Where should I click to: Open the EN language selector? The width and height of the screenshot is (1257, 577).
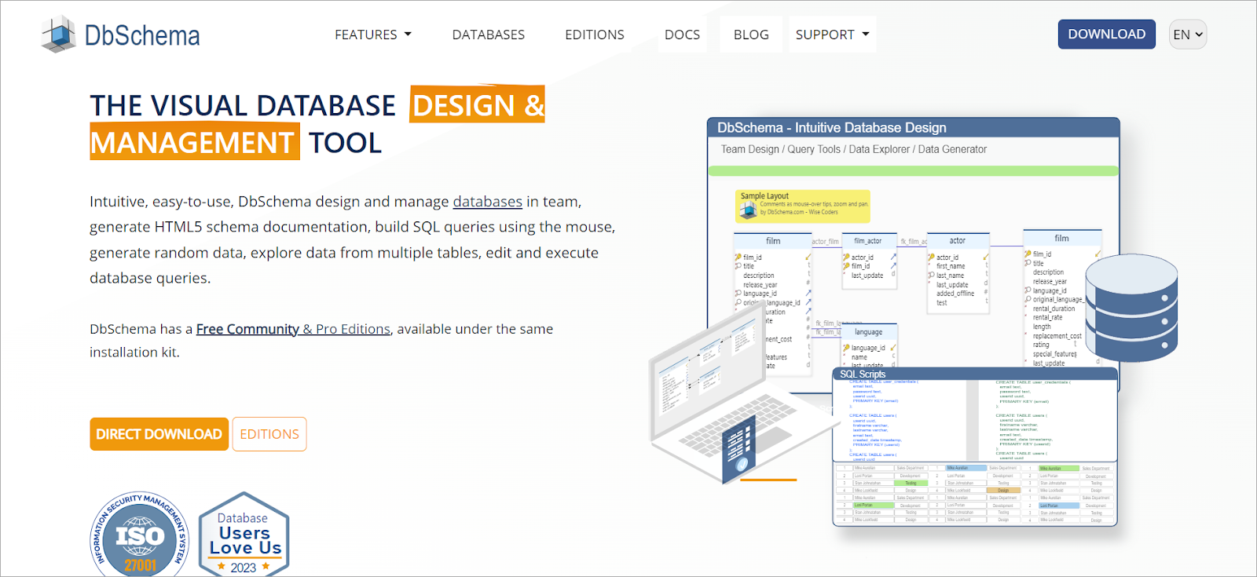click(x=1188, y=35)
